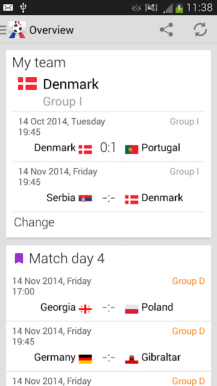Image resolution: width=217 pixels, height=386 pixels.
Task: Tap the share icon in the header
Action: [x=166, y=30]
